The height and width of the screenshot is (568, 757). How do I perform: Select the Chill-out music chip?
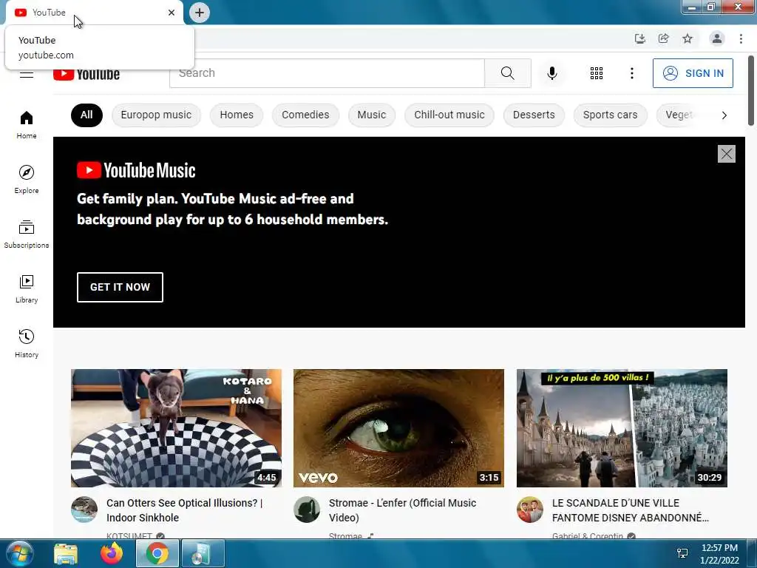tap(449, 115)
